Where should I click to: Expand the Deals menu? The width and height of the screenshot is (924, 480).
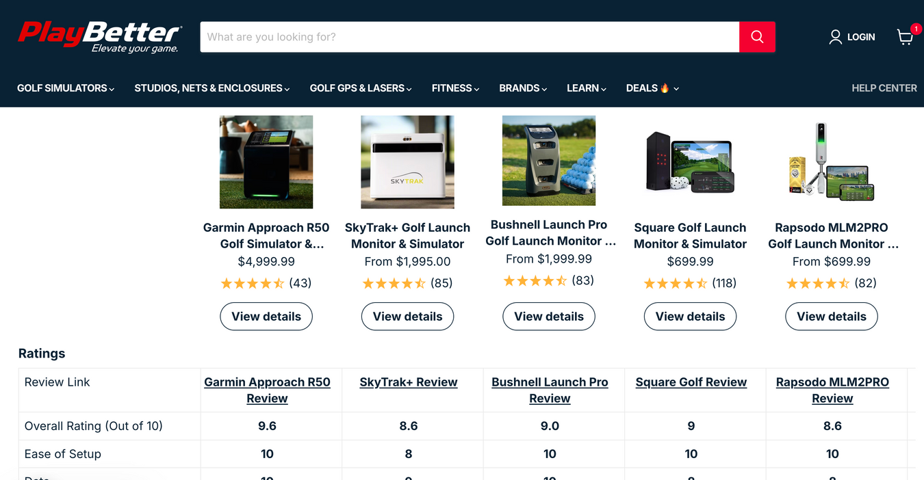click(x=652, y=88)
